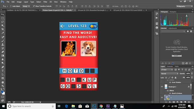The height and width of the screenshot is (109, 194).
Task: Open Google Chrome from the taskbar
Action: click(101, 106)
